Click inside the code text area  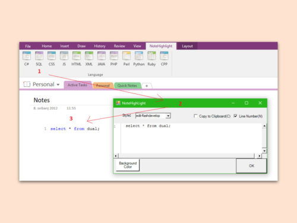[191, 138]
